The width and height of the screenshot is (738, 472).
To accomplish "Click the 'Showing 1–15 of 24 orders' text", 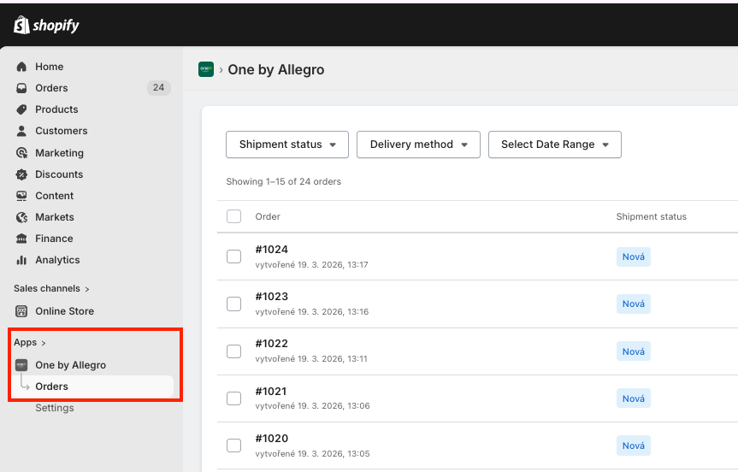I will 283,181.
